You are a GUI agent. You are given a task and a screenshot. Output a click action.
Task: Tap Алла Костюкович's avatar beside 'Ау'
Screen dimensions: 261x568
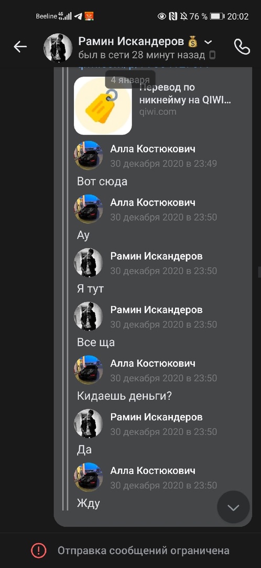coord(89,209)
